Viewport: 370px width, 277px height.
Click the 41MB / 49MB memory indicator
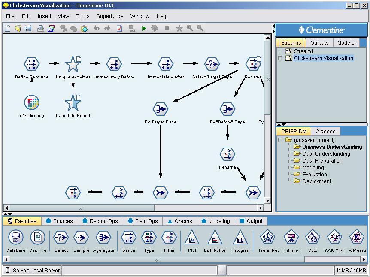click(x=351, y=270)
